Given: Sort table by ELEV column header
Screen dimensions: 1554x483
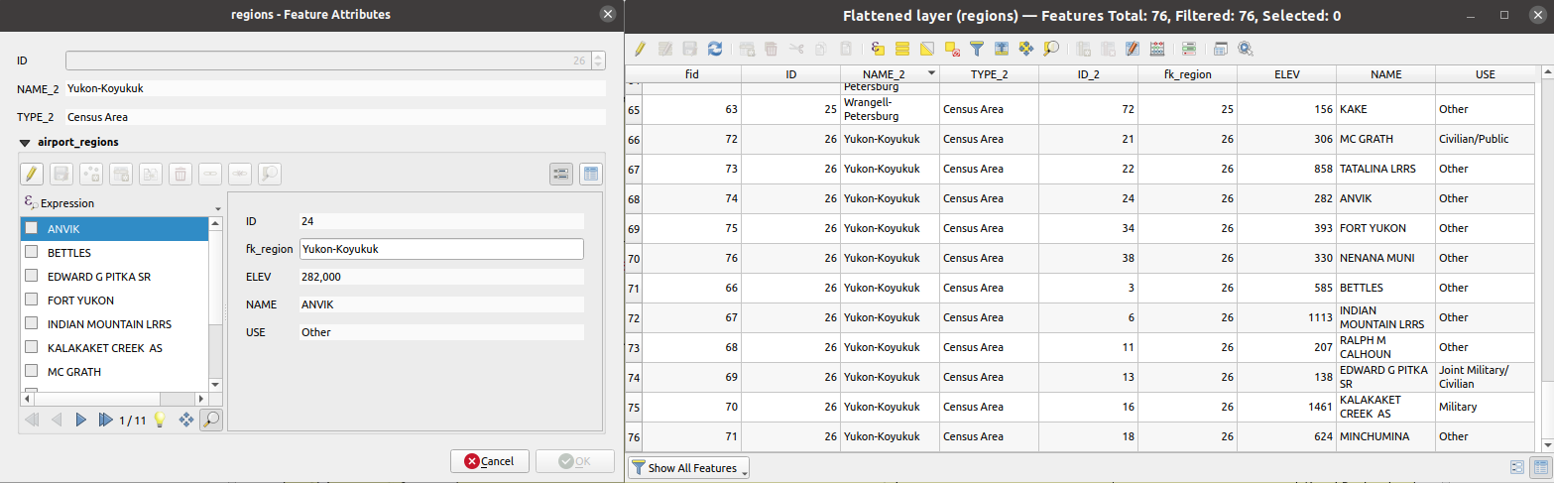Looking at the screenshot, I should [1286, 74].
